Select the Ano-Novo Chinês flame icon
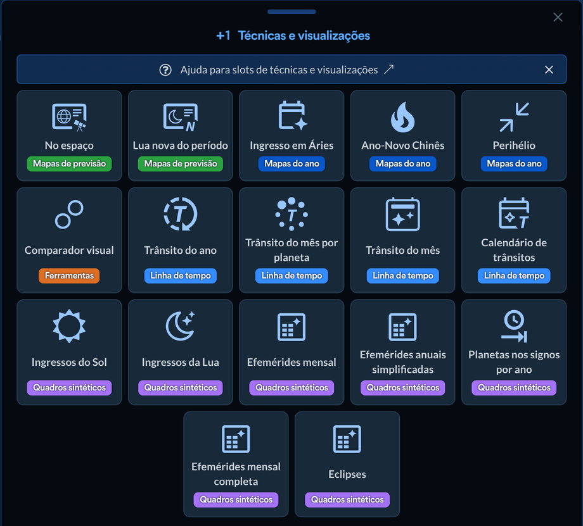The image size is (583, 526). coord(402,117)
